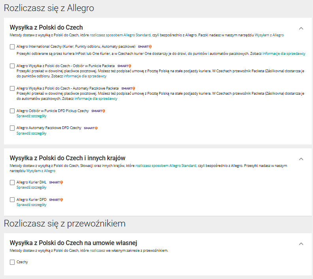313x279 pixels.
Task: Check Allegro Automaty Paczkowe DPD Czechy
Action: click(12, 128)
